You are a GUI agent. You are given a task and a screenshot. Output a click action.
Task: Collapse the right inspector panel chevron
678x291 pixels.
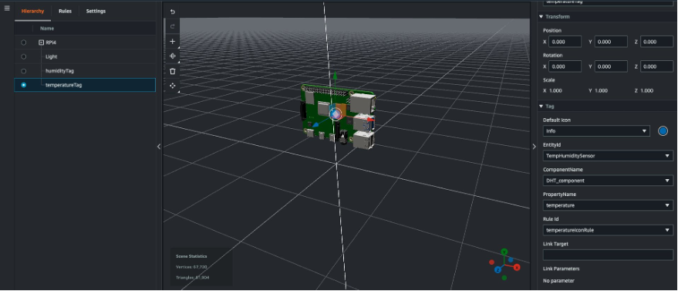click(534, 147)
